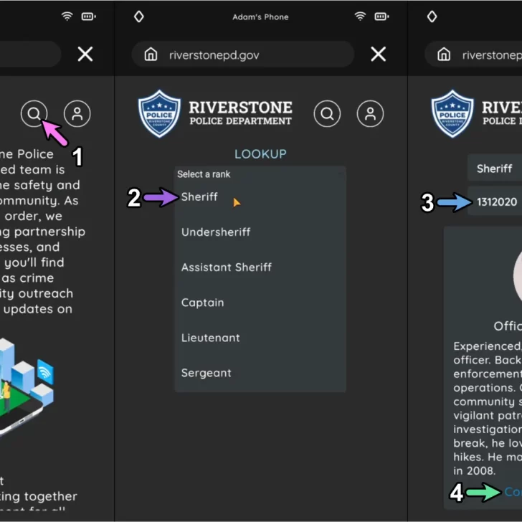Open the Sheriff rank selector in the right panel
The width and height of the screenshot is (522, 522).
[495, 169]
